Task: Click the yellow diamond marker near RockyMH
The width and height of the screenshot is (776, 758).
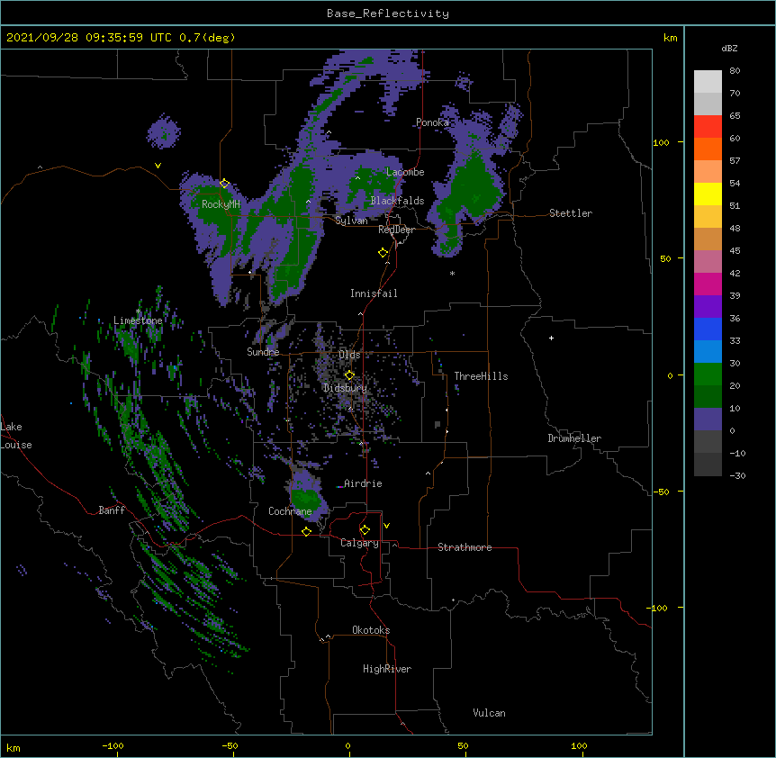Action: point(224,184)
